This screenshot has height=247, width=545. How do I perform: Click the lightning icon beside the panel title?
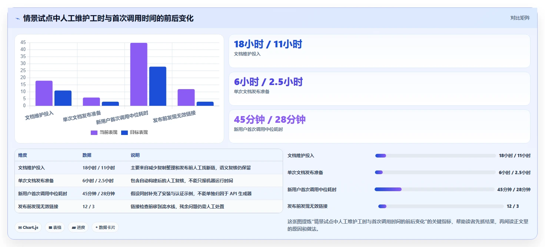click(17, 18)
